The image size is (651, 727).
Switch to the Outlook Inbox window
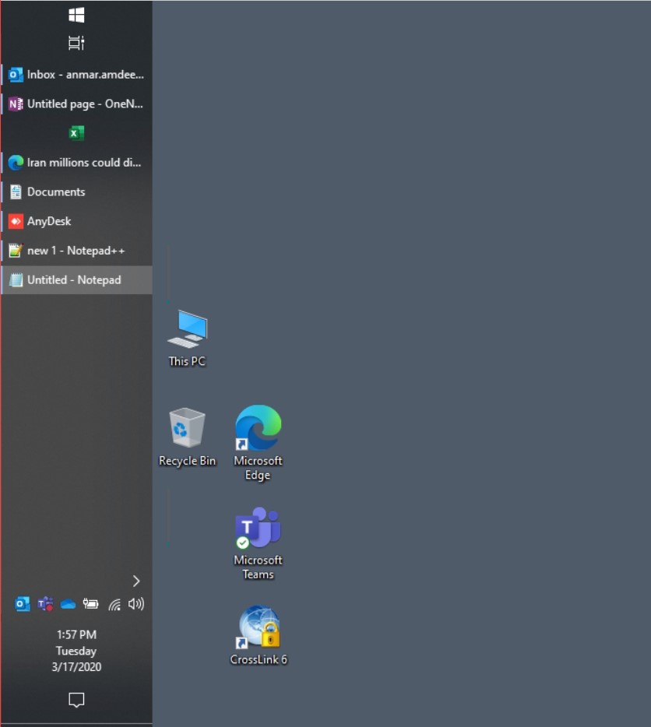(76, 75)
